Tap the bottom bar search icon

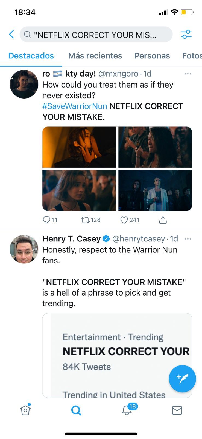coord(76,410)
